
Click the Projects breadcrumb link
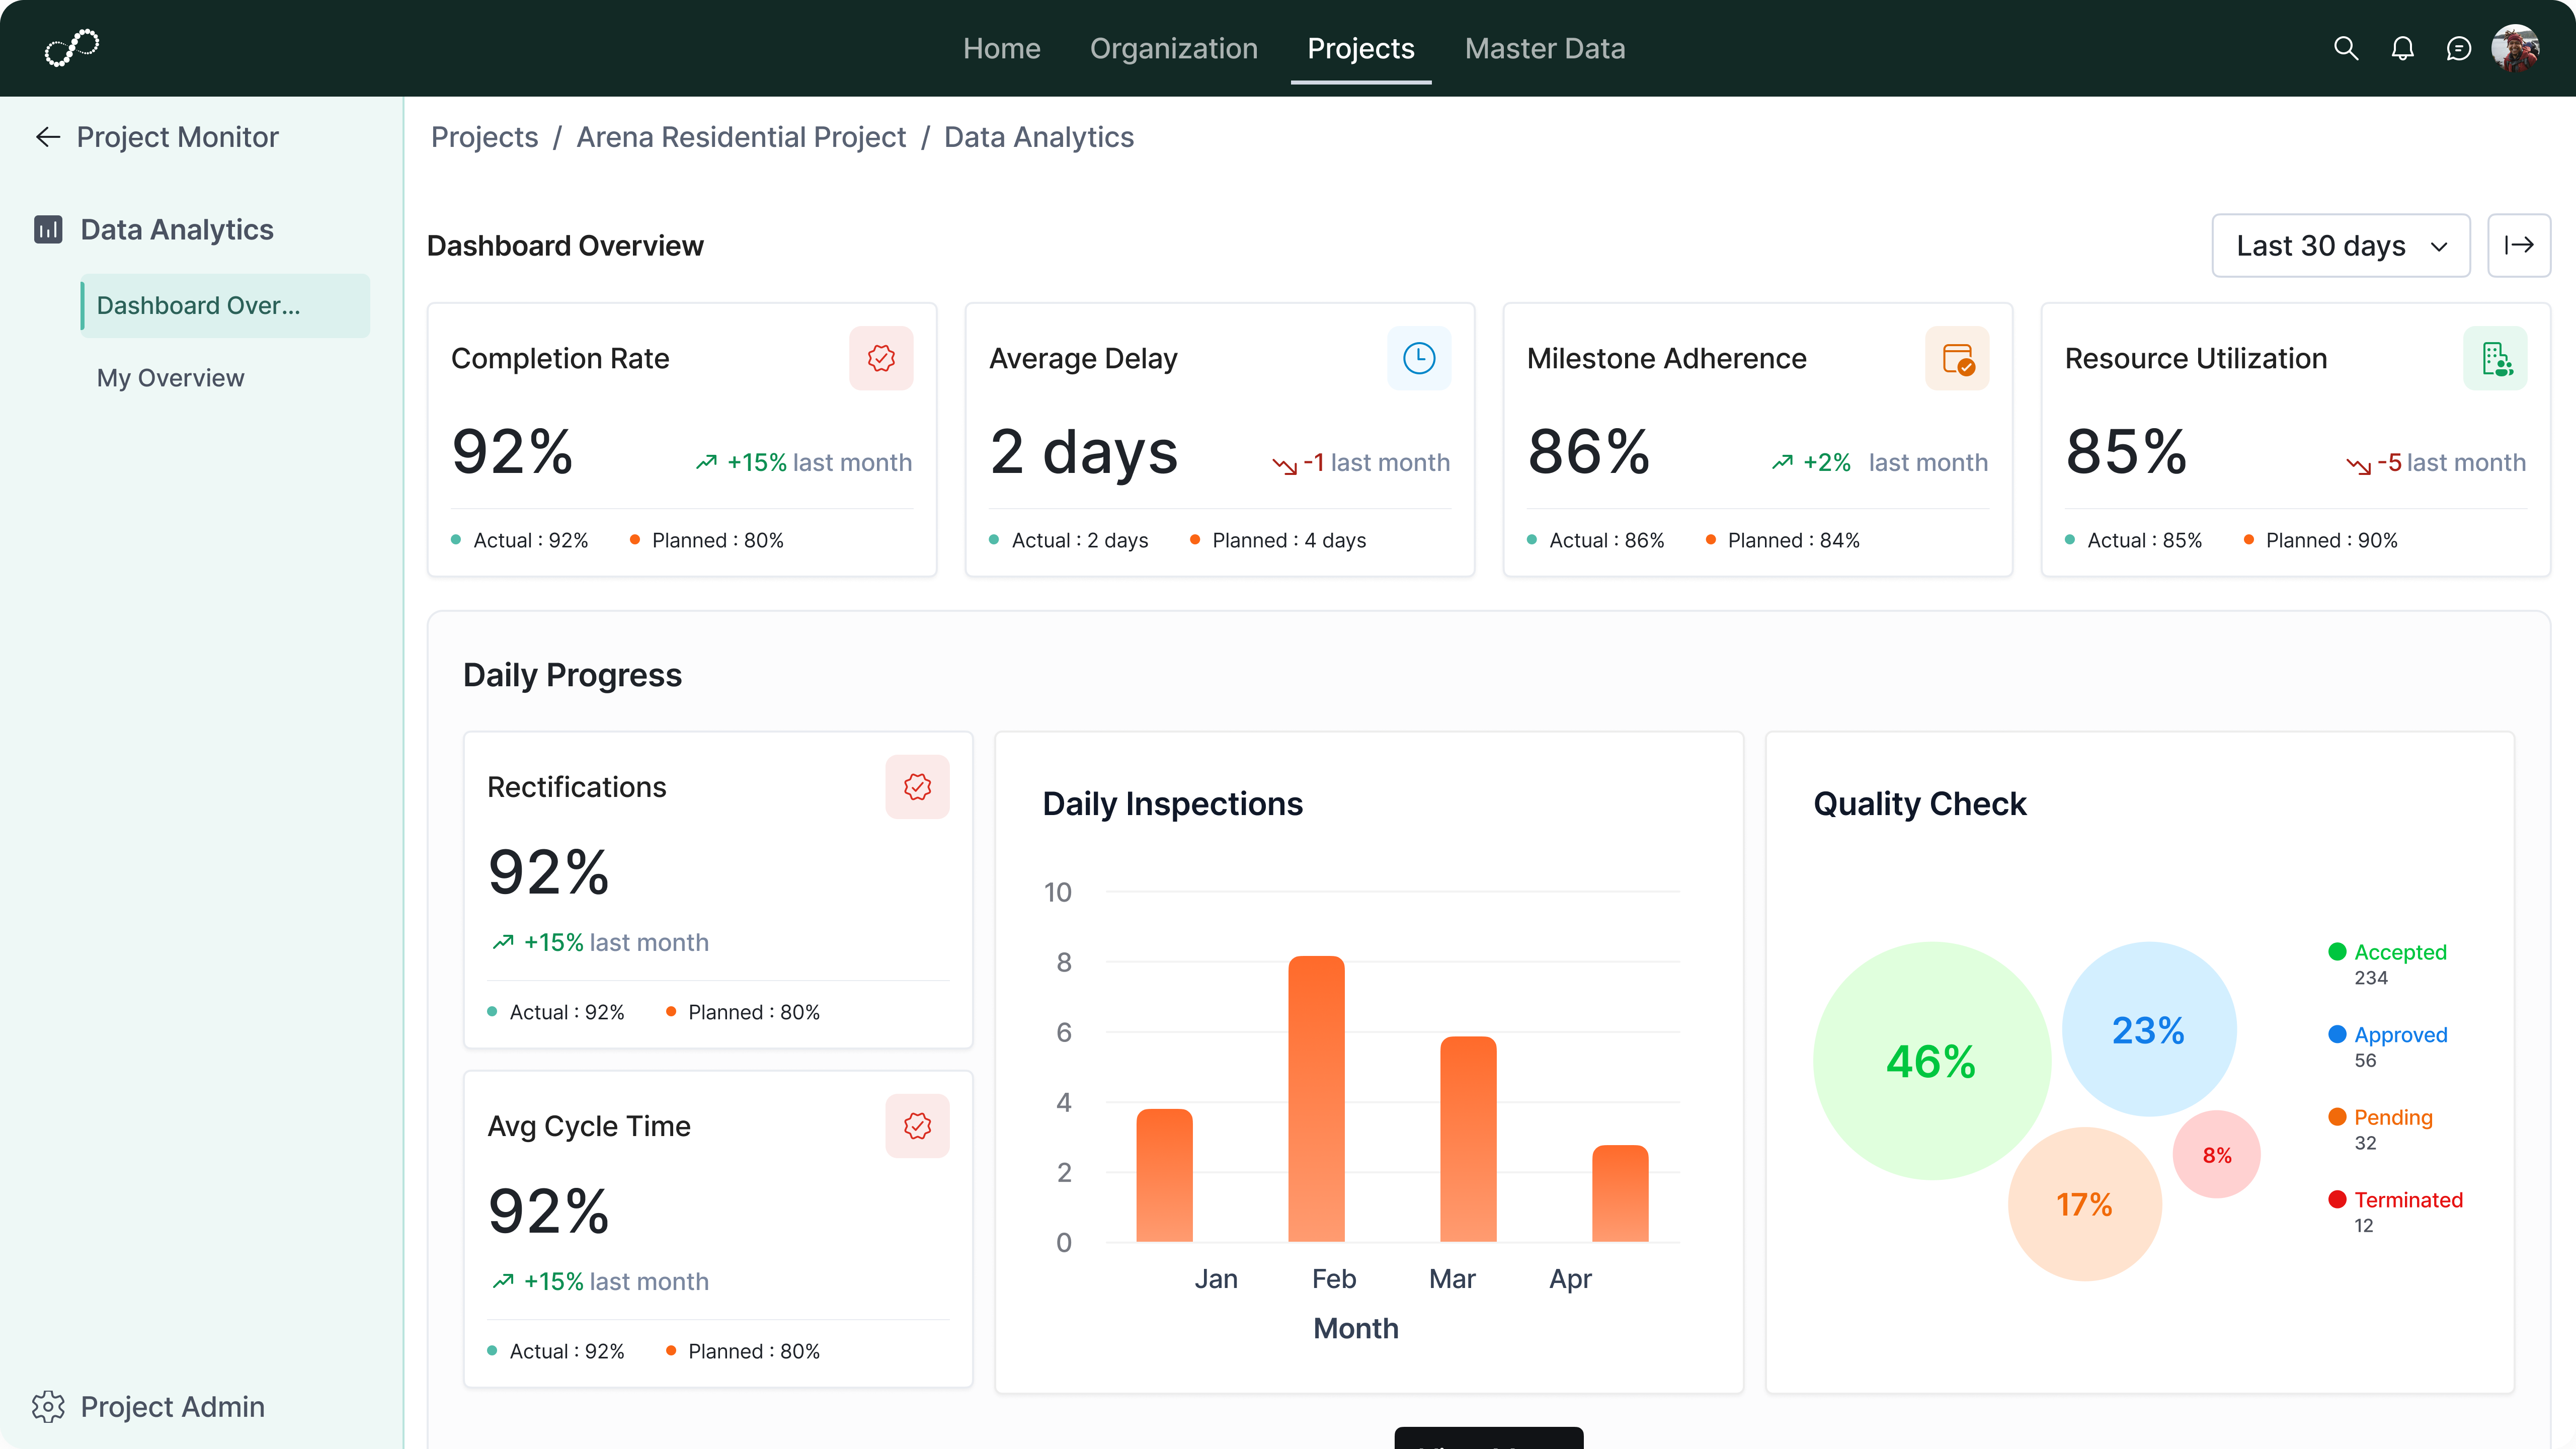484,137
